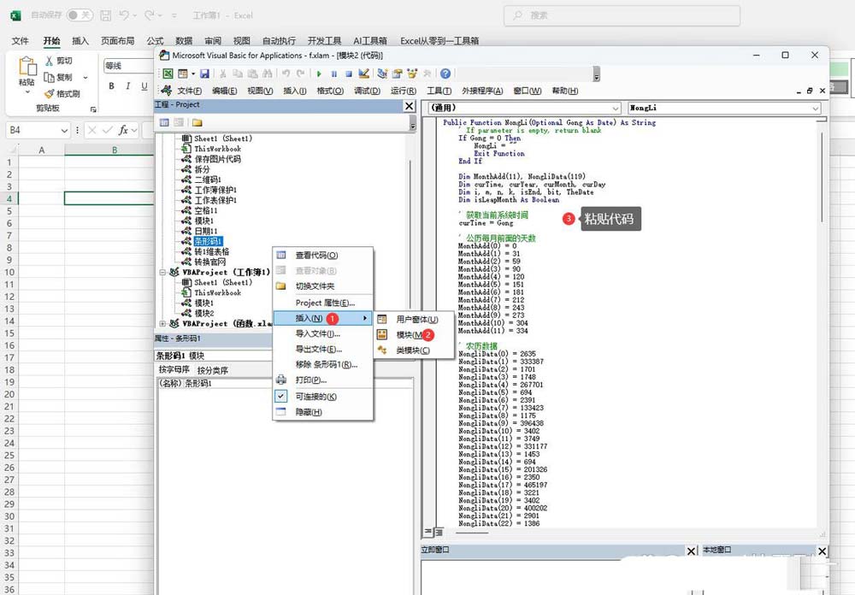Click View Code icon in Project panel
This screenshot has height=595, width=855.
point(164,123)
